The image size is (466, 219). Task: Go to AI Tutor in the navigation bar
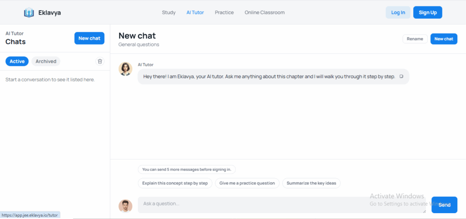195,13
